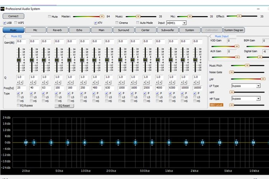Screen dimensions: 269x179
Task: Switch to the Reverb tab
Action: point(57,30)
